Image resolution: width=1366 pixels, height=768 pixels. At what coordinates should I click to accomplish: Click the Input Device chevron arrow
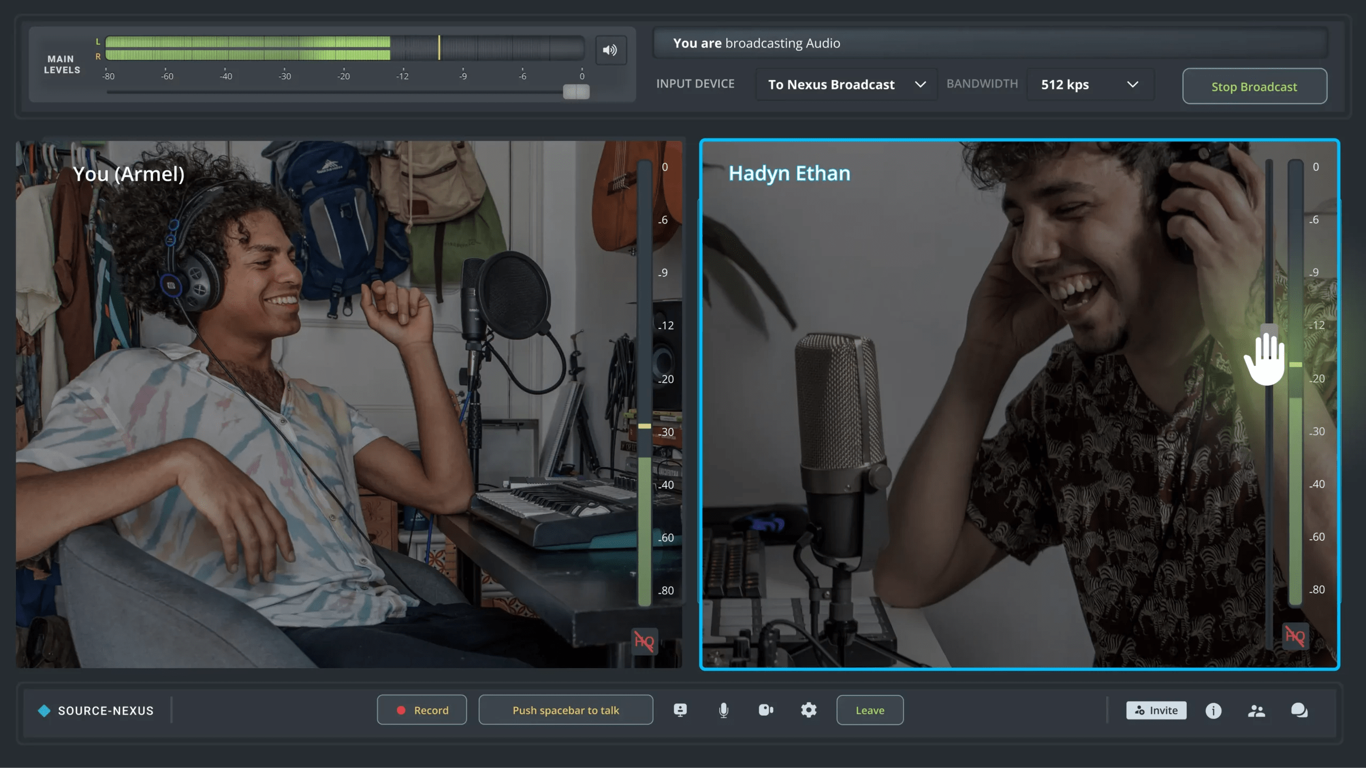point(920,85)
